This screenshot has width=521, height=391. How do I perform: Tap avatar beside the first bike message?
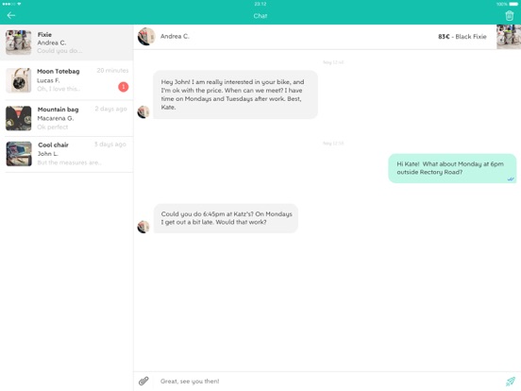coord(143,112)
